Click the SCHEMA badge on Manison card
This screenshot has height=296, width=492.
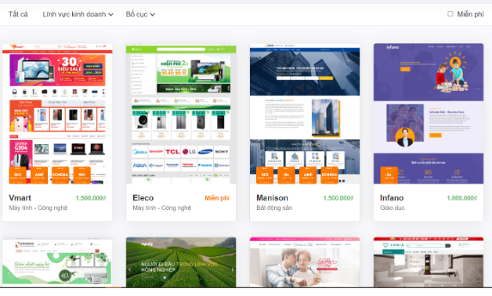tap(329, 175)
